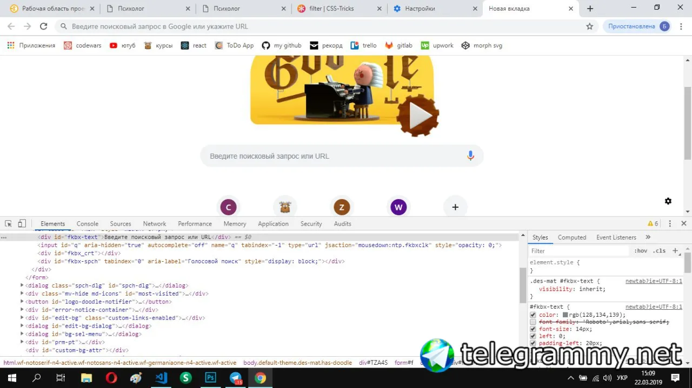
Task: Add new style rule plus icon
Action: point(675,251)
